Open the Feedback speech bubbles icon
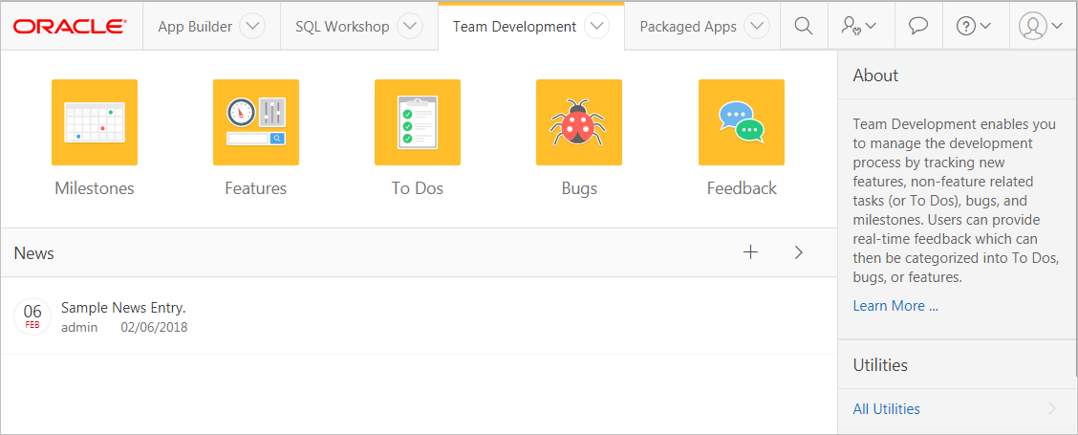 click(742, 122)
